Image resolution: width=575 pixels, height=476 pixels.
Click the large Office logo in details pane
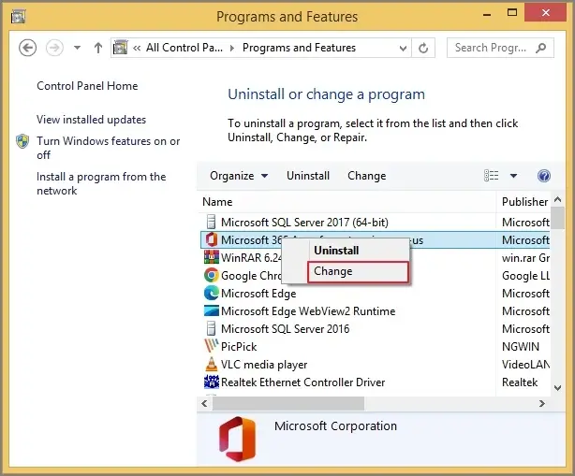coord(237,439)
